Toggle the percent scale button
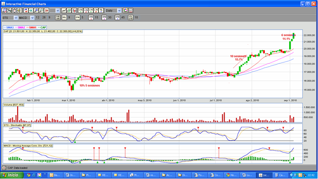This screenshot has width=318, height=179. [x=101, y=10]
